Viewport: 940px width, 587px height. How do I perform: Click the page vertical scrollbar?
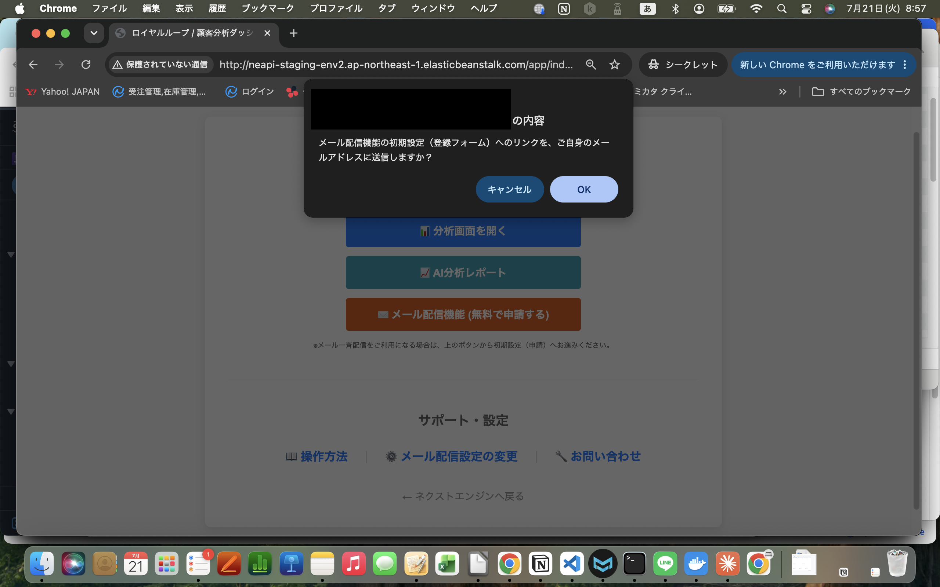(x=916, y=320)
